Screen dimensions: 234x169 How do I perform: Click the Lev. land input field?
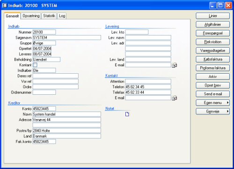(x=148, y=59)
